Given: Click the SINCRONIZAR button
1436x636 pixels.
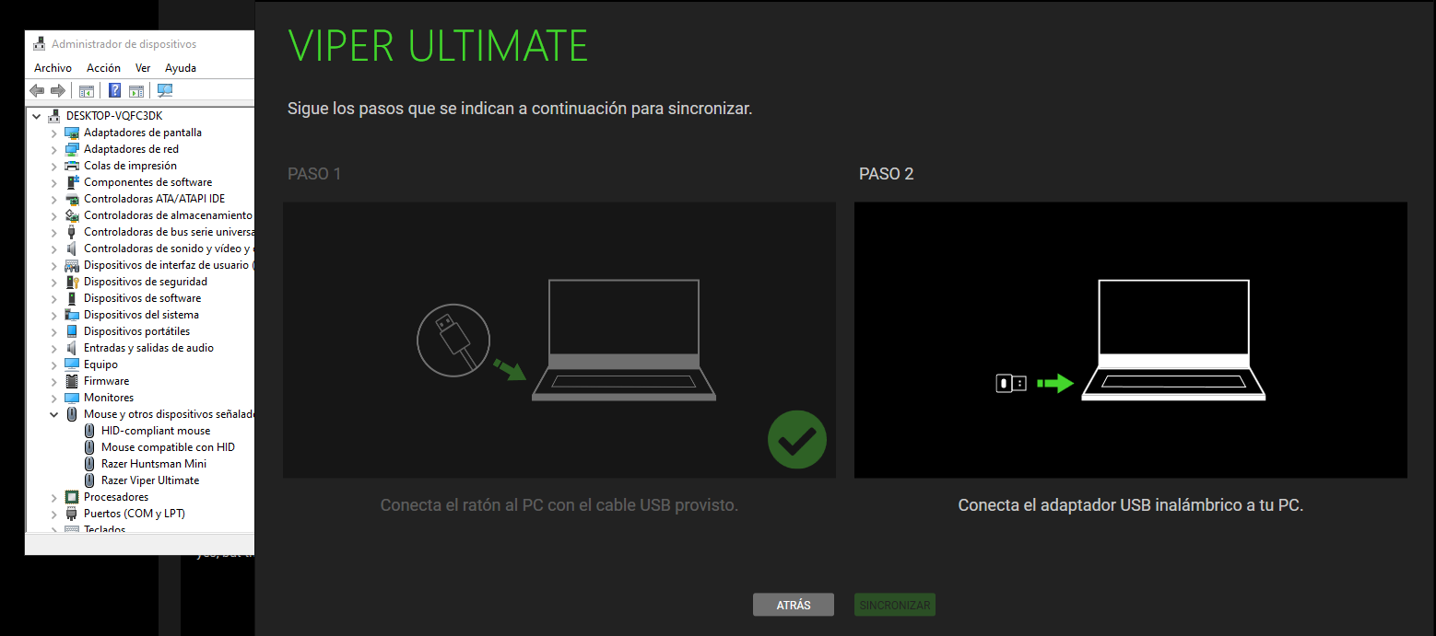Looking at the screenshot, I should point(895,605).
